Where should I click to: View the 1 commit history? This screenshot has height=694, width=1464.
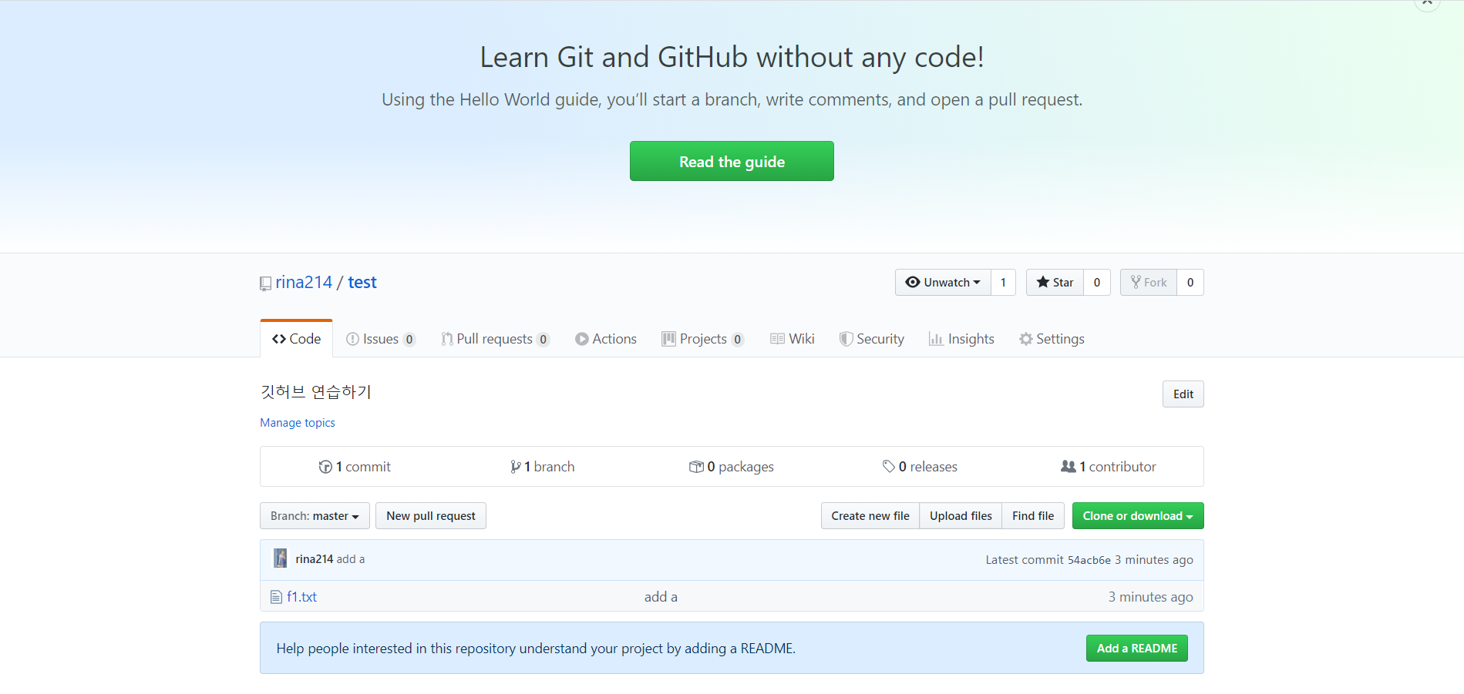[x=355, y=467]
